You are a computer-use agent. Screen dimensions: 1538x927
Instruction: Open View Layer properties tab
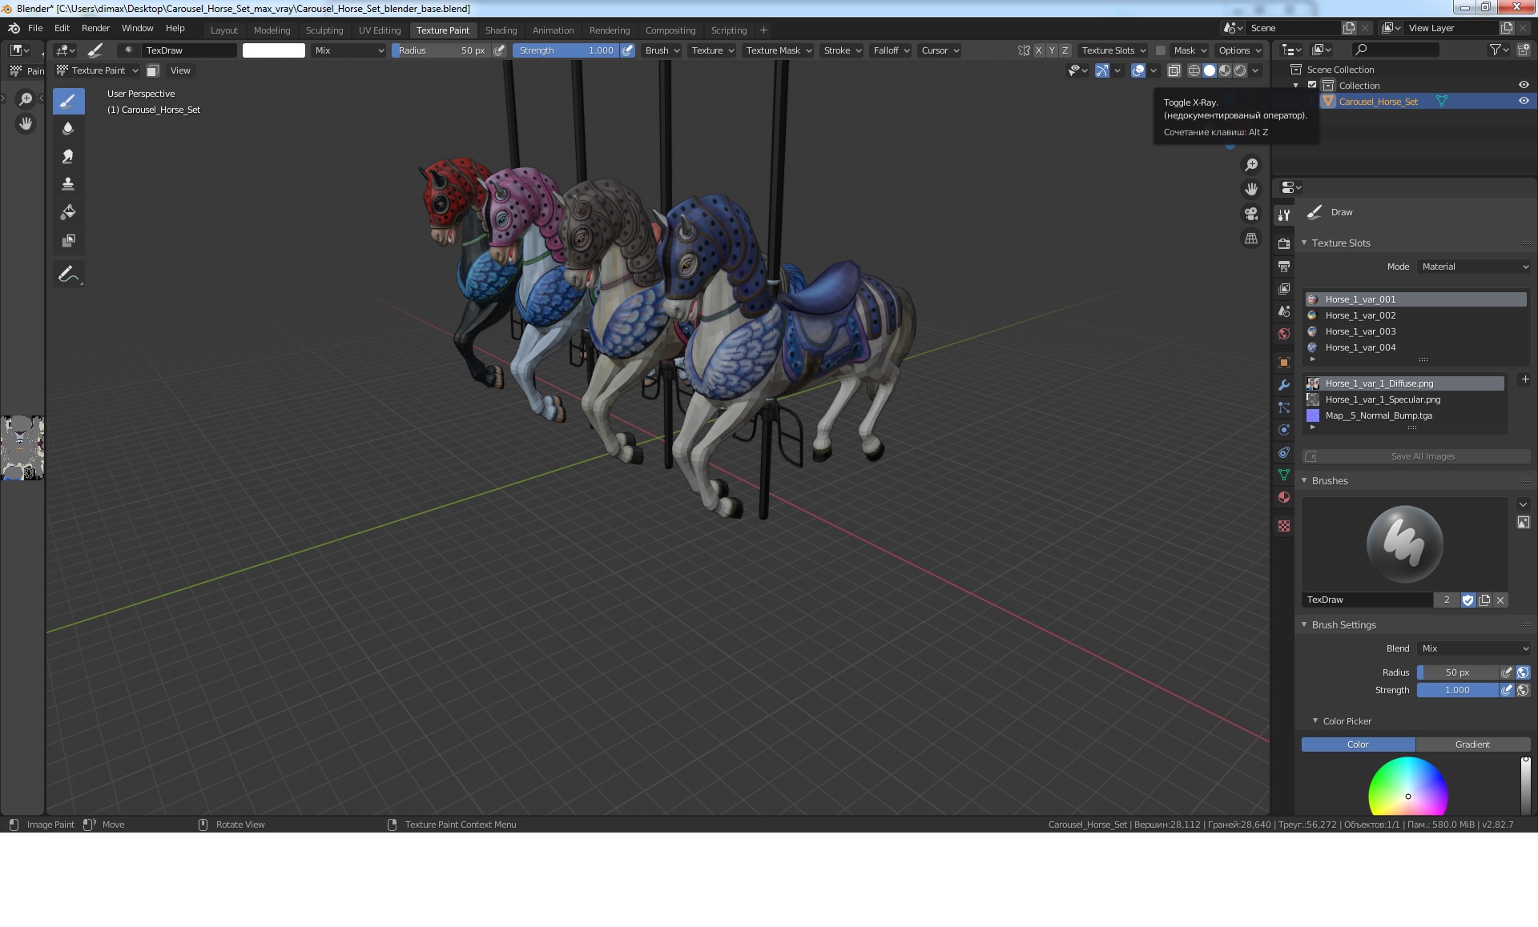click(x=1284, y=288)
